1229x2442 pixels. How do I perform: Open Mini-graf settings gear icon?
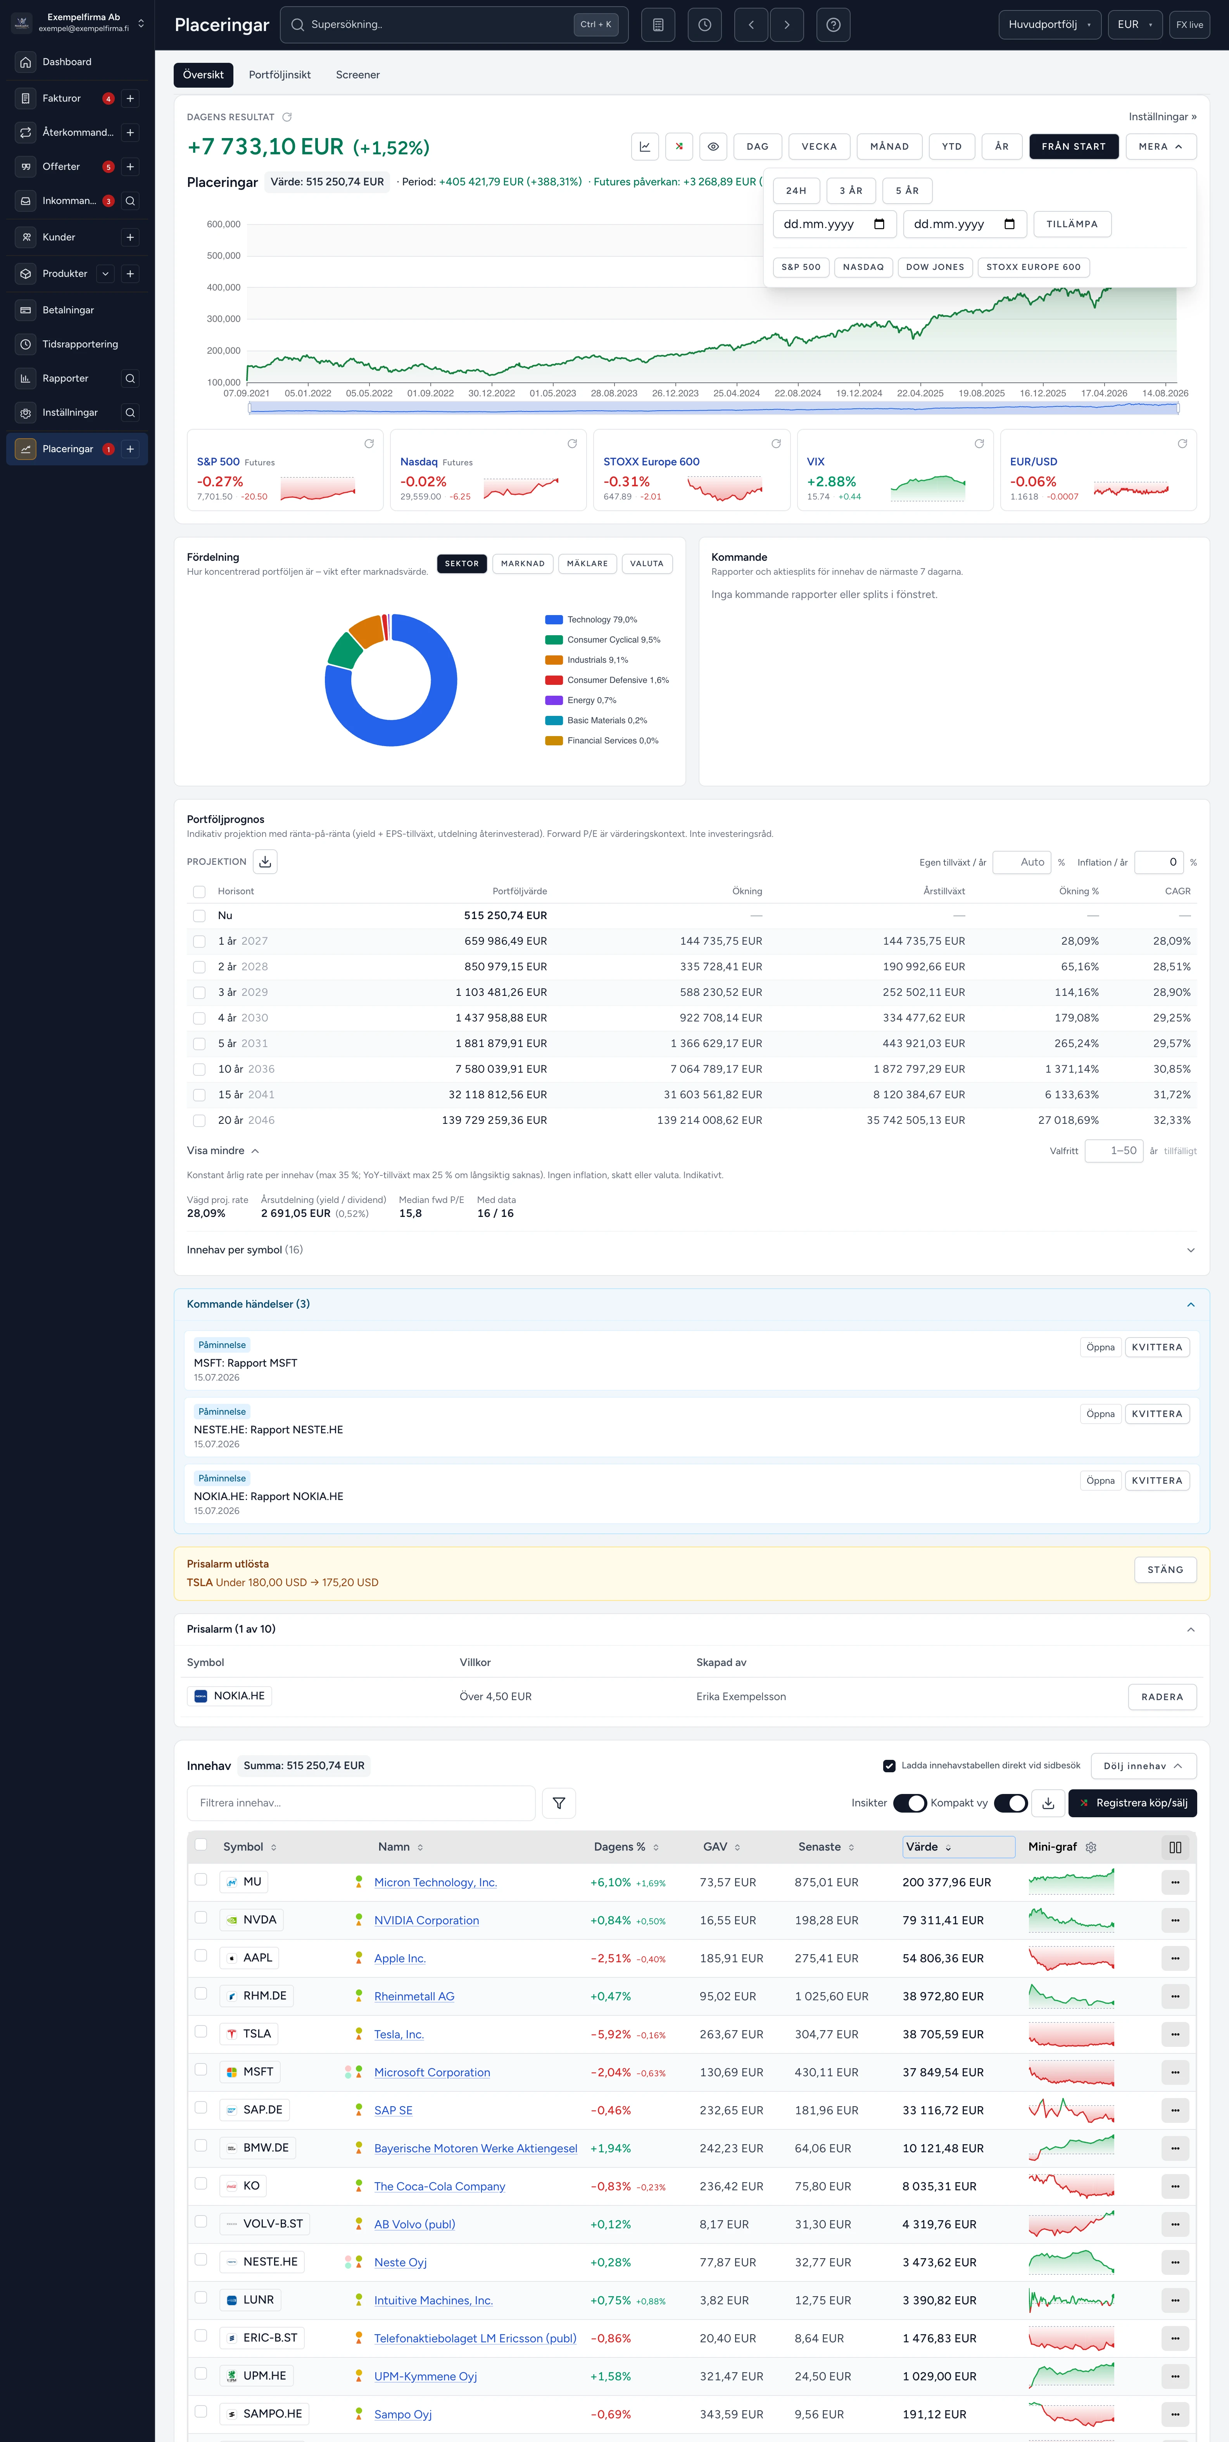[x=1091, y=1847]
